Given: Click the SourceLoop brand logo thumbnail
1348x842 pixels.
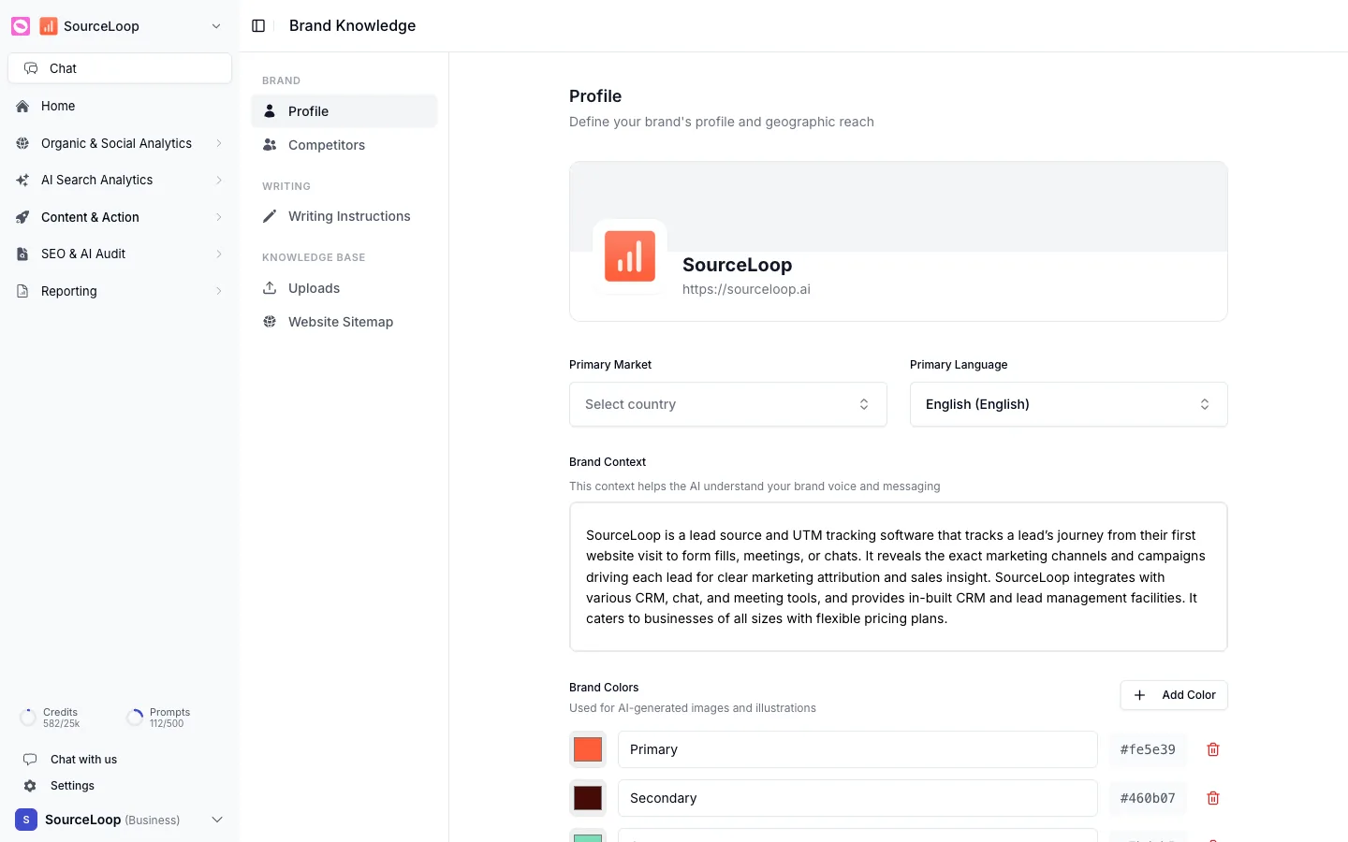Looking at the screenshot, I should tap(630, 256).
